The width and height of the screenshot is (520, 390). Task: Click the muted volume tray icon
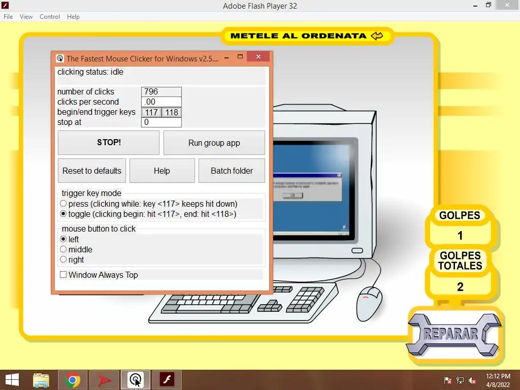[472, 380]
